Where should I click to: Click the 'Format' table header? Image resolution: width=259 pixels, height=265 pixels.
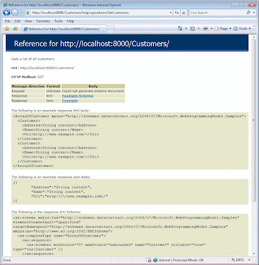pyautogui.click(x=53, y=86)
